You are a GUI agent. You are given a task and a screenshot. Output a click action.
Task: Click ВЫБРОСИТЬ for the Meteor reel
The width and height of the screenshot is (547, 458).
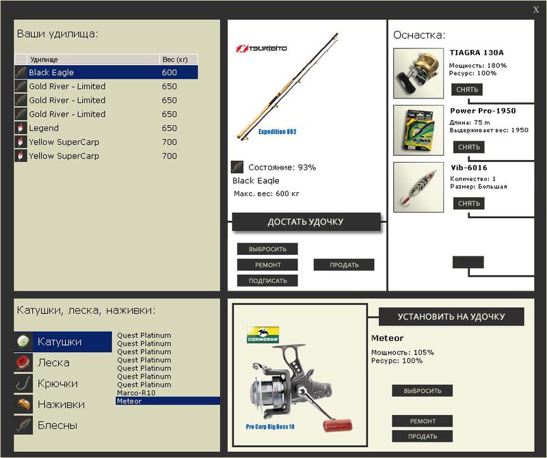point(423,391)
